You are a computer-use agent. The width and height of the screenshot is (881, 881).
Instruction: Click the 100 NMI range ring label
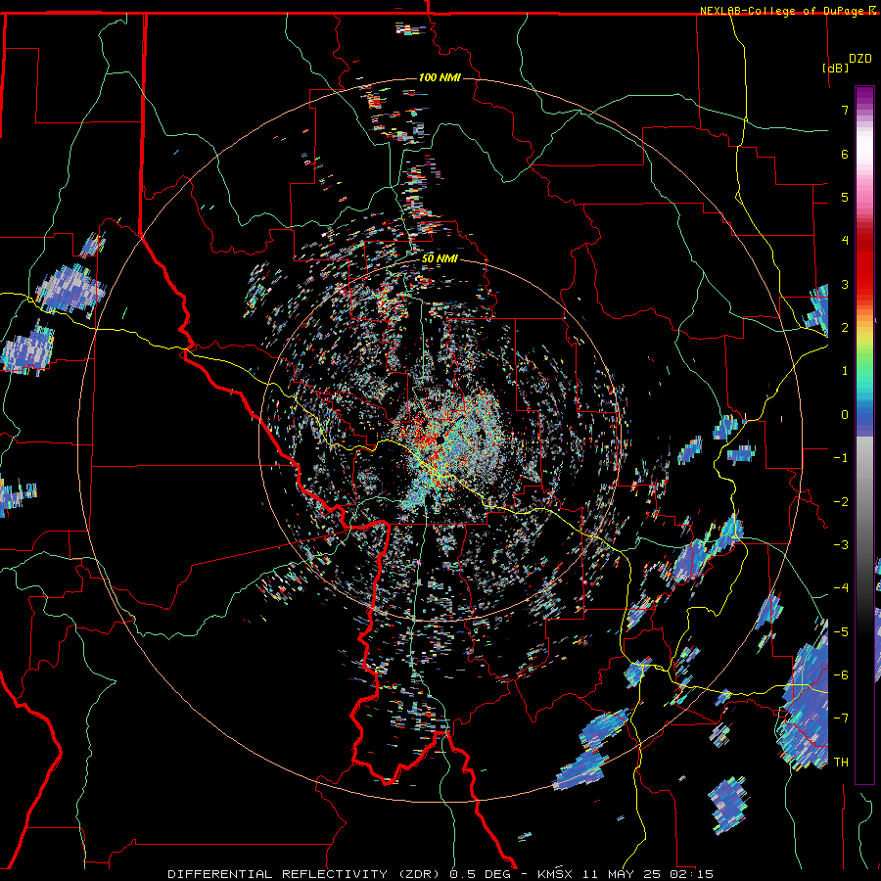point(440,77)
